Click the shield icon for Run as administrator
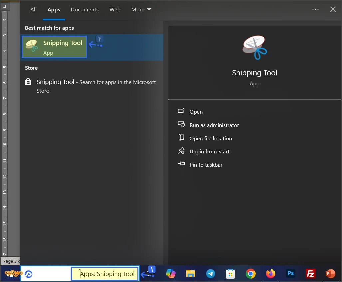The image size is (342, 282). 181,124
